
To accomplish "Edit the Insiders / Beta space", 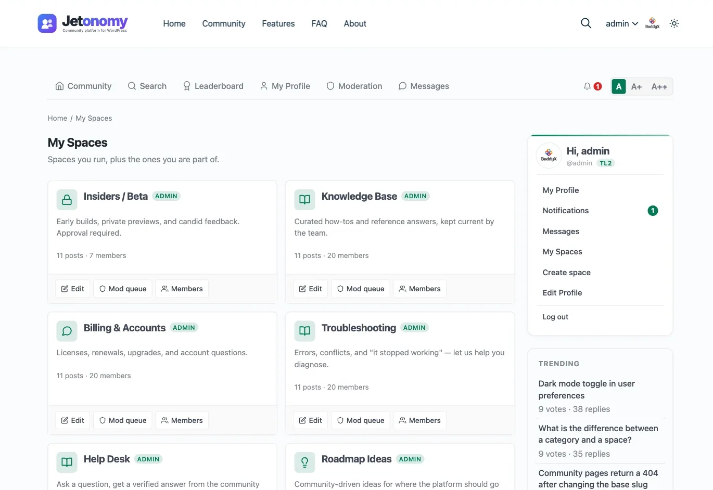I will (73, 289).
